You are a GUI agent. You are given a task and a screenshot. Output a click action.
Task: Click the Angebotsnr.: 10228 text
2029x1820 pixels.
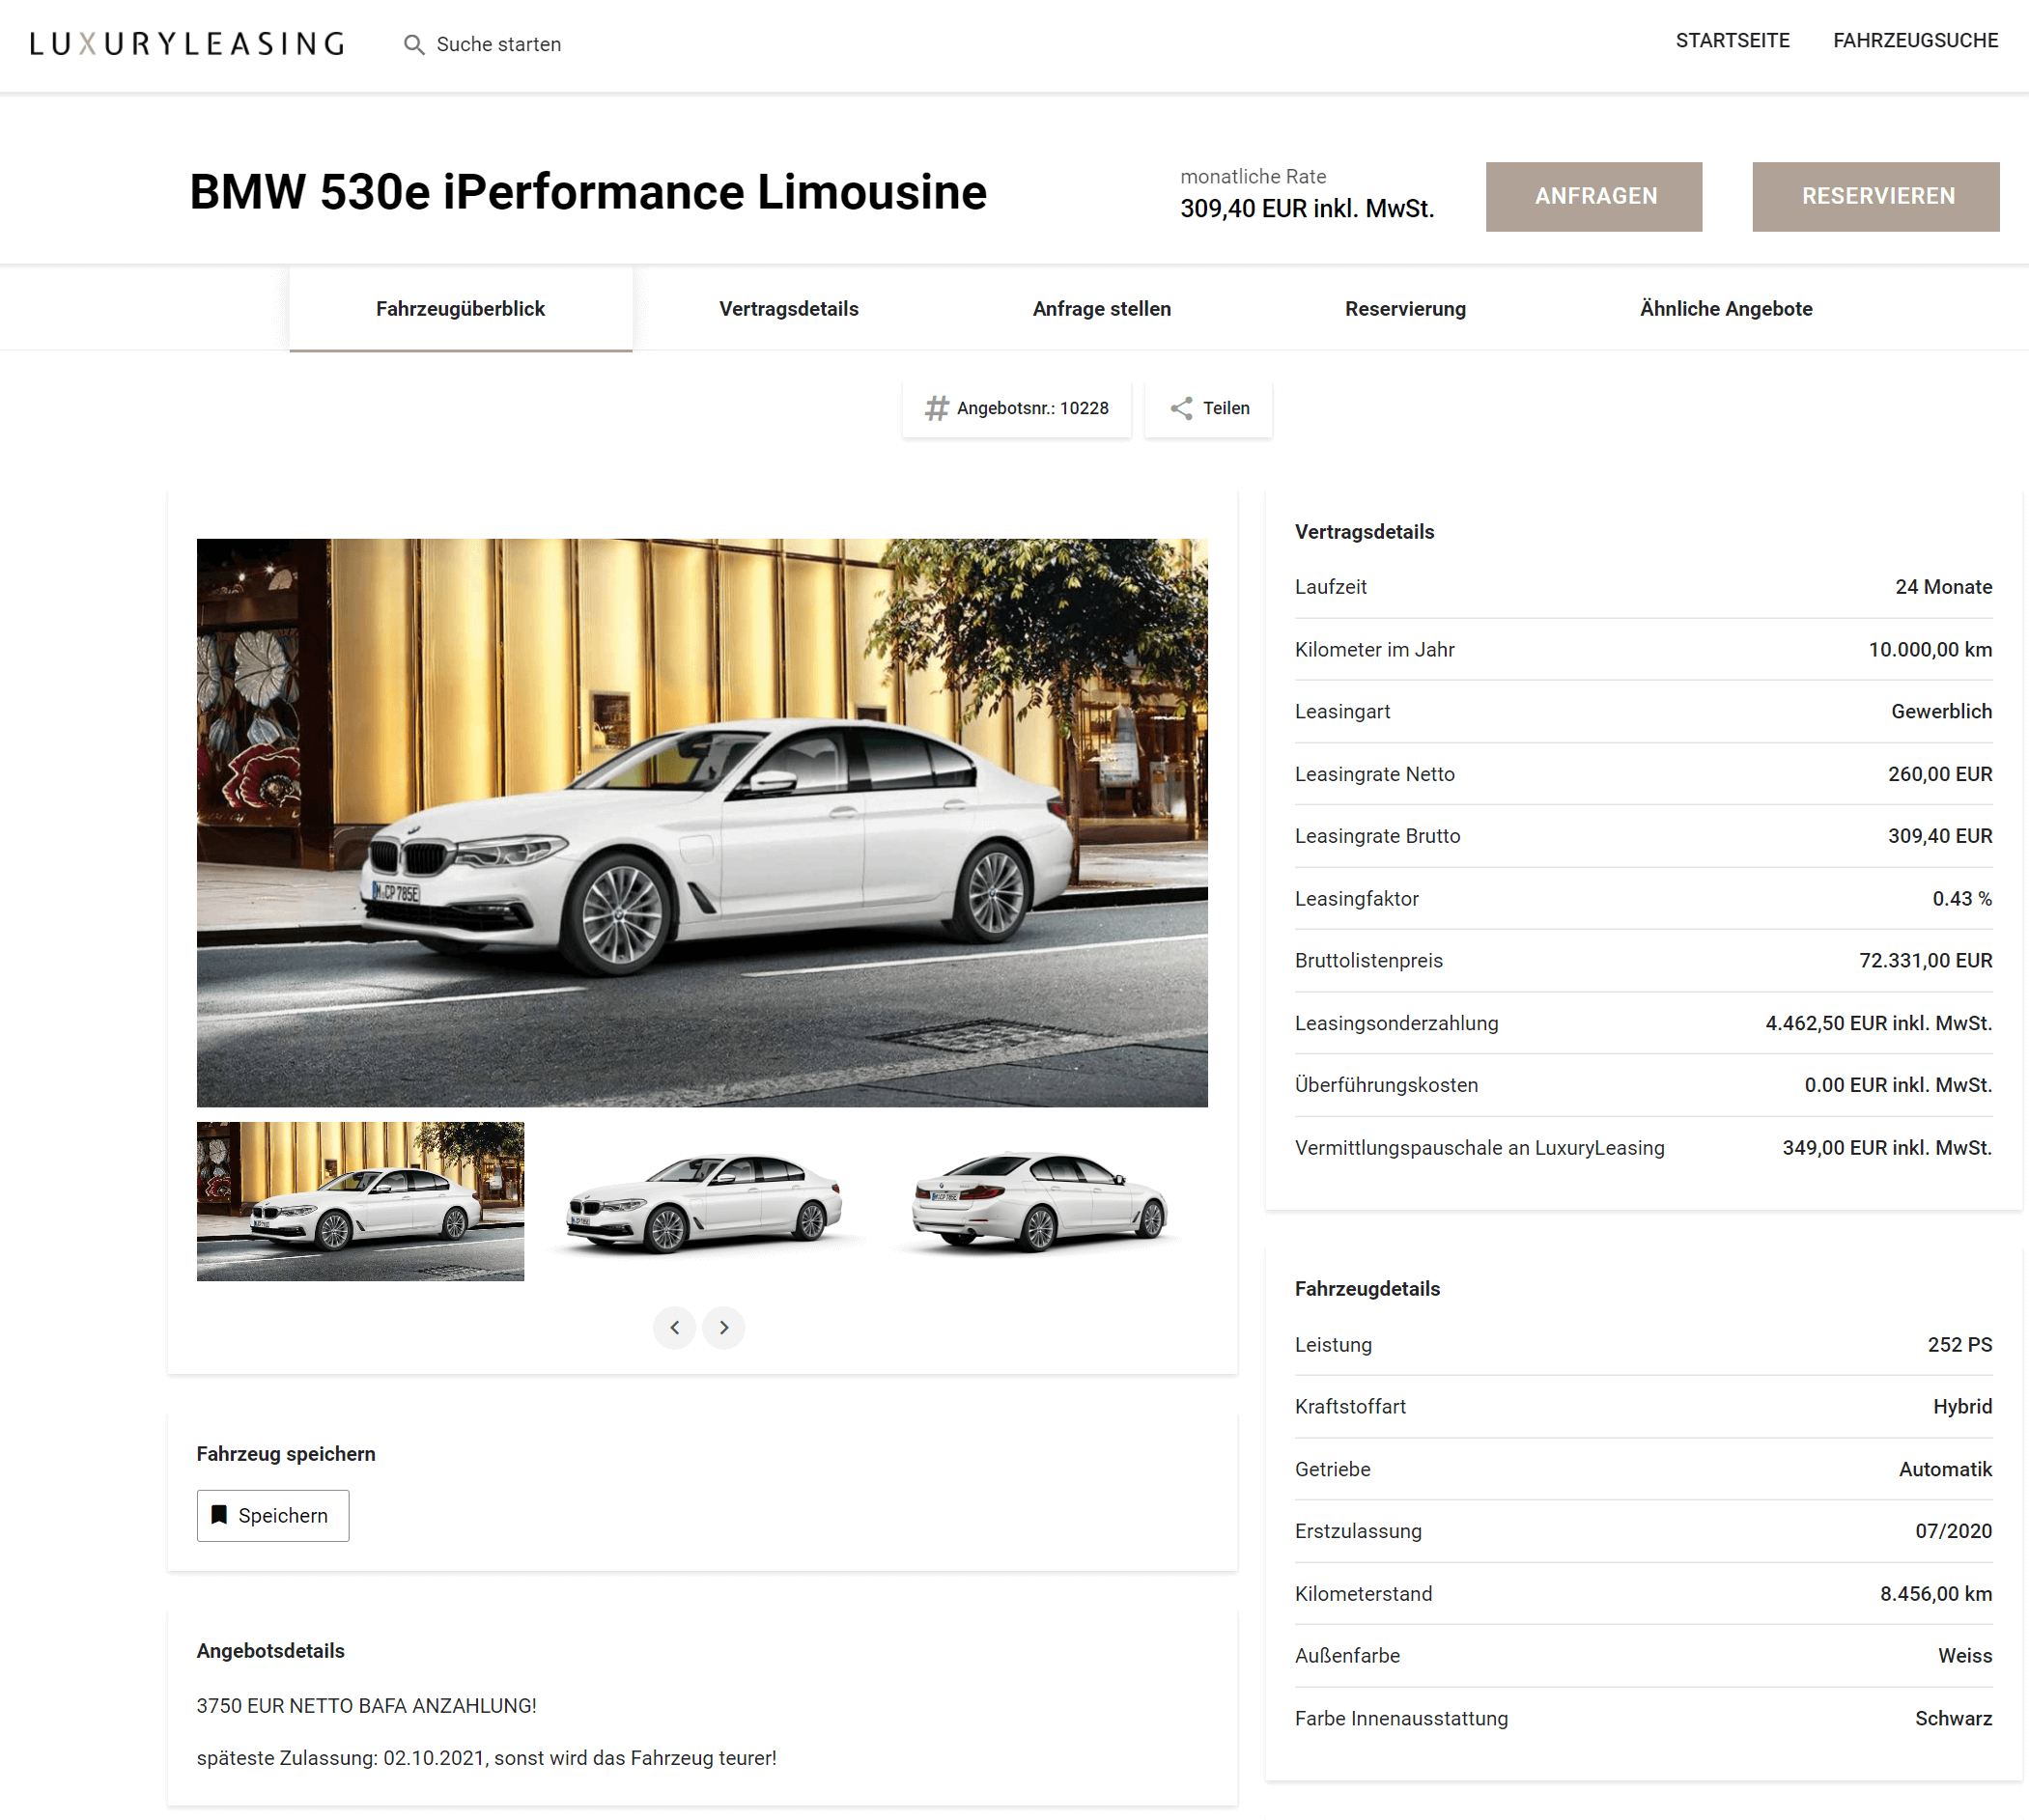click(x=1032, y=408)
